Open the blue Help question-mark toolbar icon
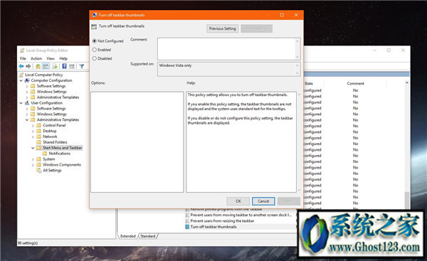 pos(64,66)
